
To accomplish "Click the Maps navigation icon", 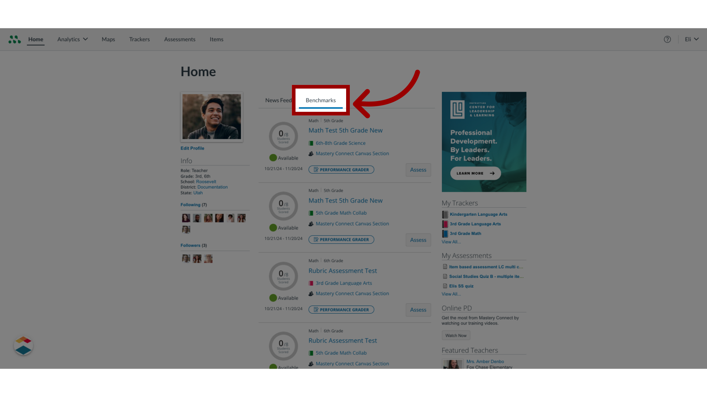I will click(108, 39).
